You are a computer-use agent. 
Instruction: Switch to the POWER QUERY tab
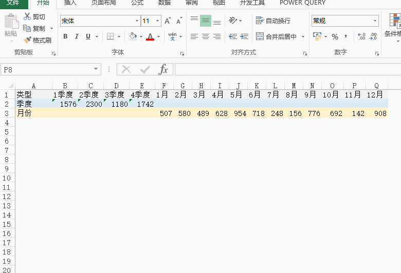pos(302,3)
